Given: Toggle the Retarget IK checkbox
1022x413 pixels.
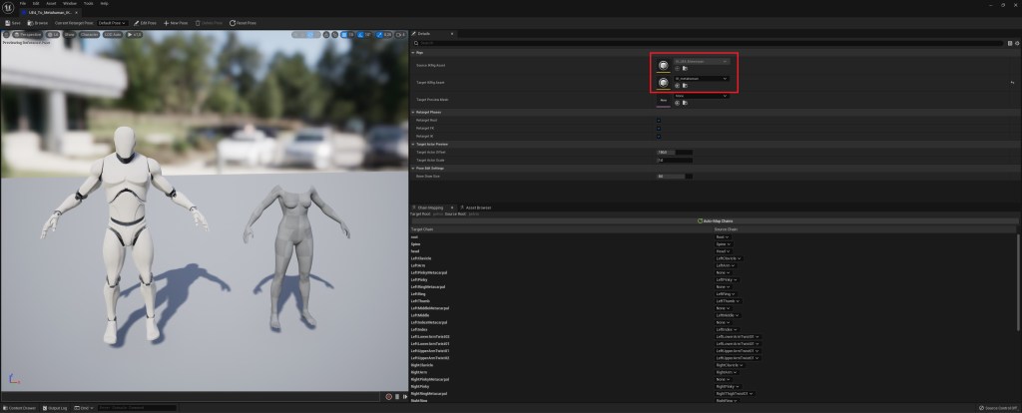Looking at the screenshot, I should coord(658,136).
